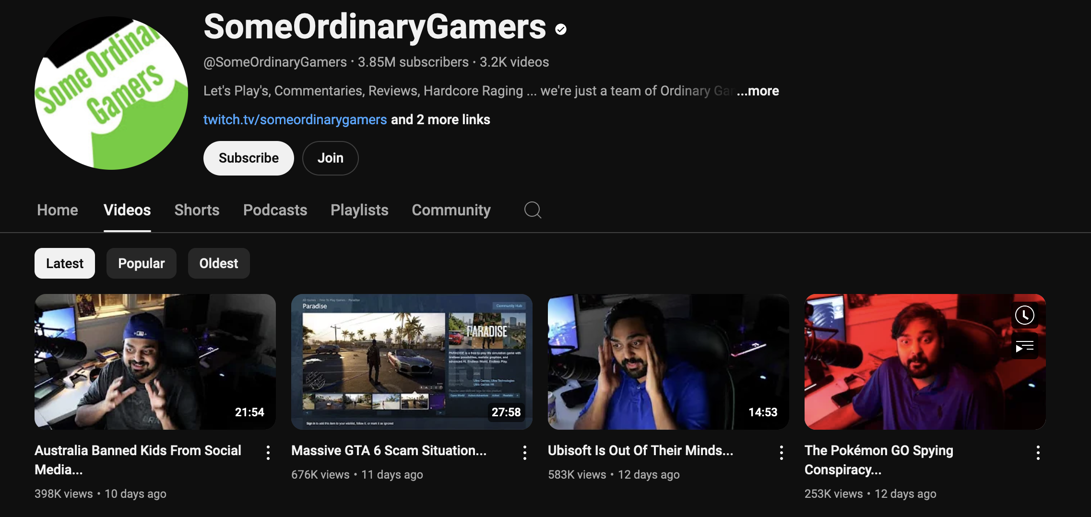Open the twitch.tv/someordinarygamers link
The image size is (1091, 517).
point(295,119)
